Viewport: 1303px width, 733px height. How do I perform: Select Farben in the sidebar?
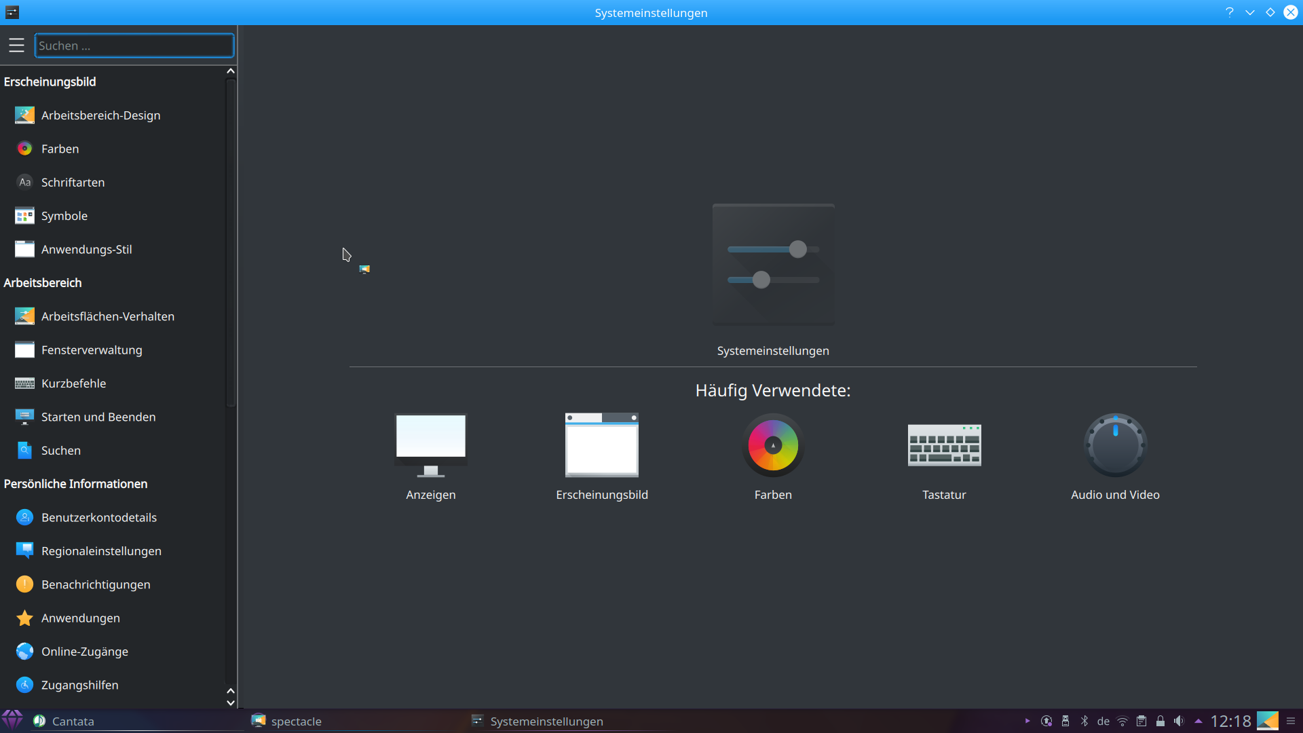[x=60, y=149]
